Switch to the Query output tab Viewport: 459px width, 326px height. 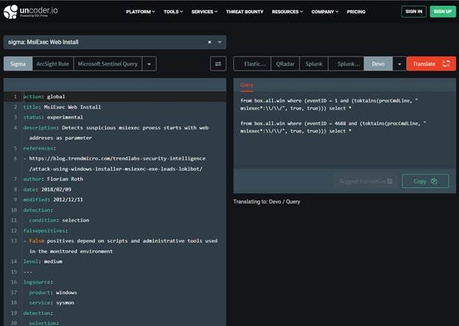pos(247,85)
